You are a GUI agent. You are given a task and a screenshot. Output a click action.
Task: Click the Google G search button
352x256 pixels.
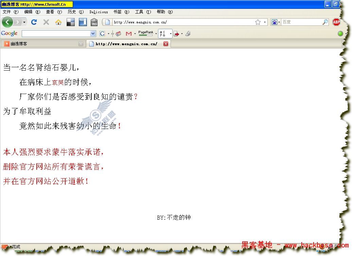102,34
